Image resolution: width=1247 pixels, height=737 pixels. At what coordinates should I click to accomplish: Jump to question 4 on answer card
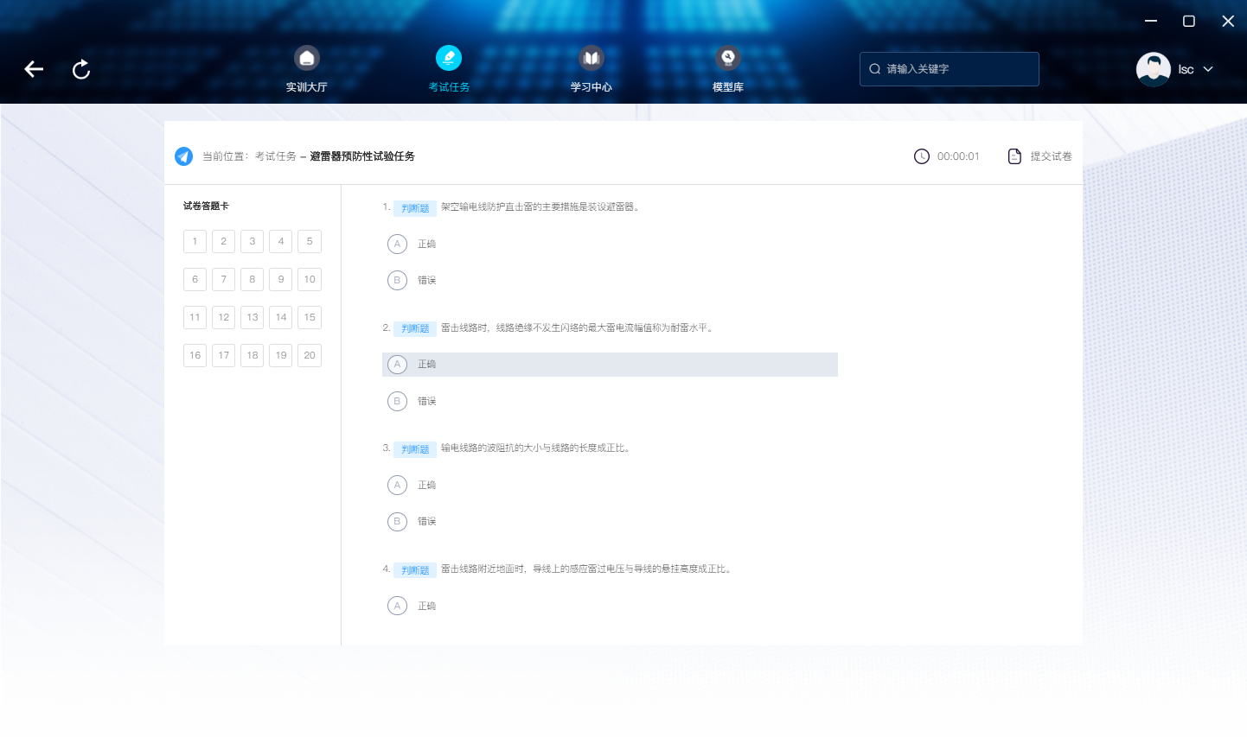(280, 241)
